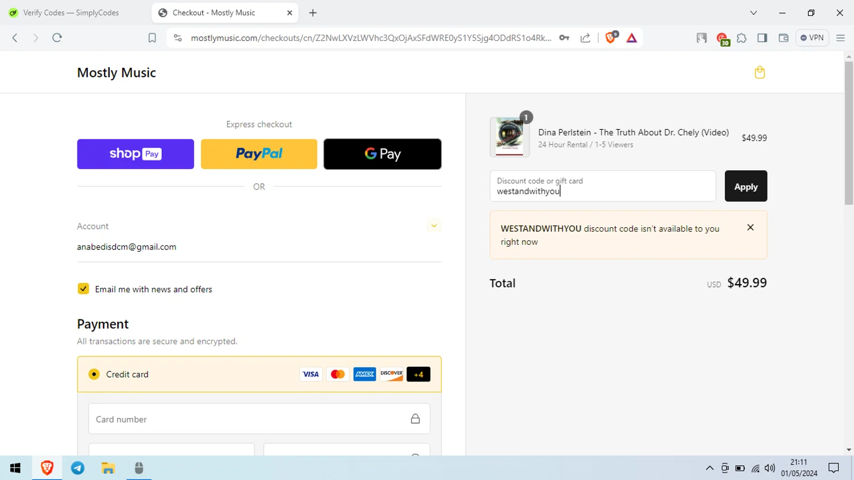Open Brave browser in taskbar
The height and width of the screenshot is (480, 854).
(47, 468)
